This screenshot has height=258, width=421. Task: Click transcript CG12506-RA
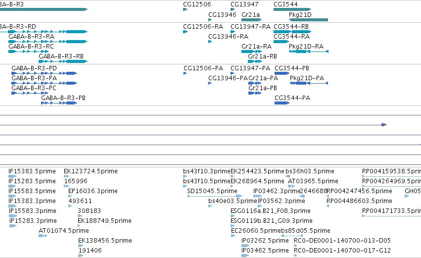click(x=203, y=27)
